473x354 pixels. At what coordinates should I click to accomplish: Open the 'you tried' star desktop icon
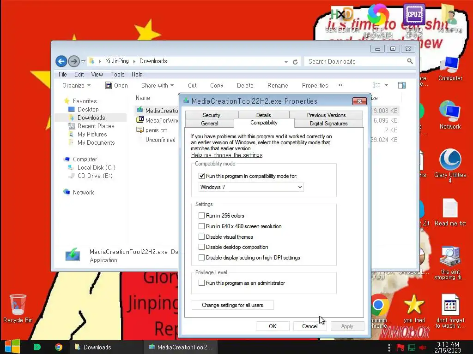tap(414, 308)
